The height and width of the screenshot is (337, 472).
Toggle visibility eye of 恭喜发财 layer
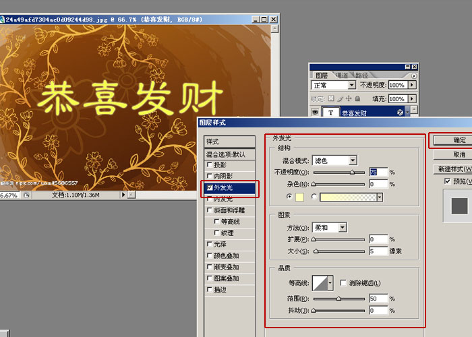click(315, 113)
